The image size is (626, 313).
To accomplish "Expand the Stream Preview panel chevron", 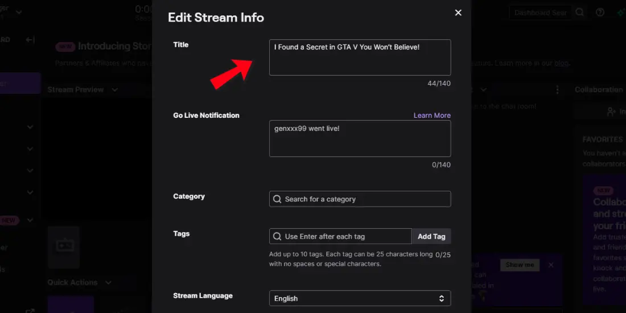I will coord(114,89).
